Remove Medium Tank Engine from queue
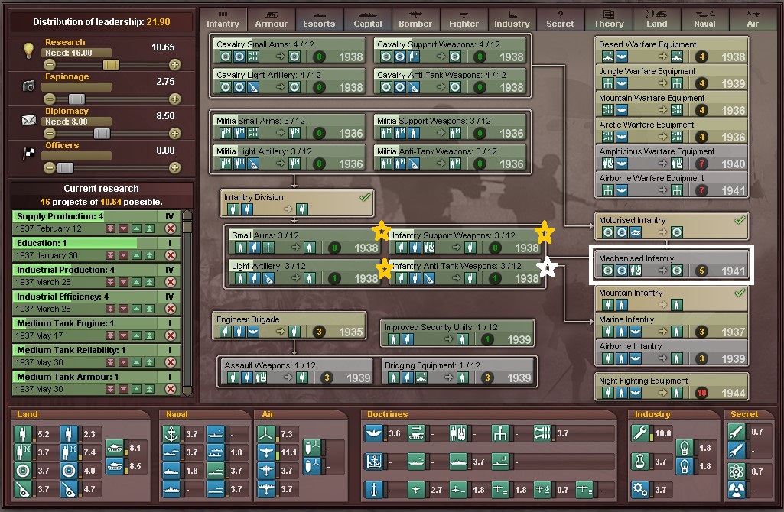 171,335
